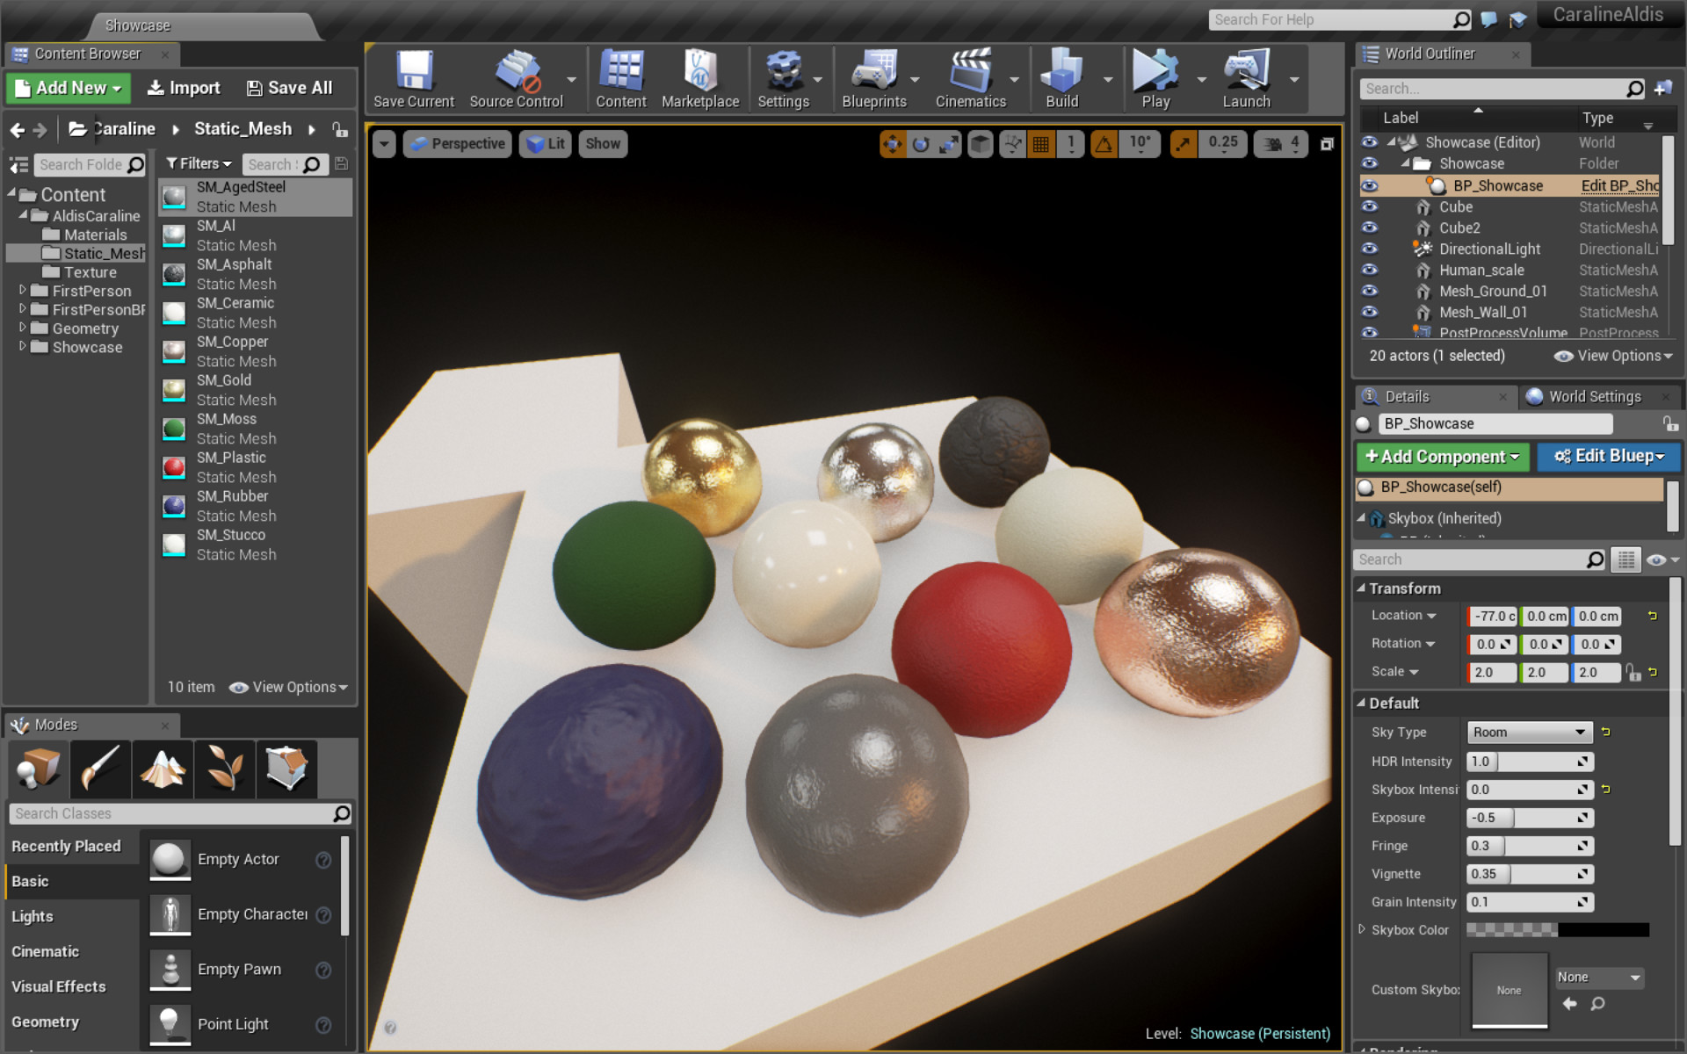The image size is (1687, 1054).
Task: Select the SM_Gold static mesh thumbnail
Action: (x=173, y=390)
